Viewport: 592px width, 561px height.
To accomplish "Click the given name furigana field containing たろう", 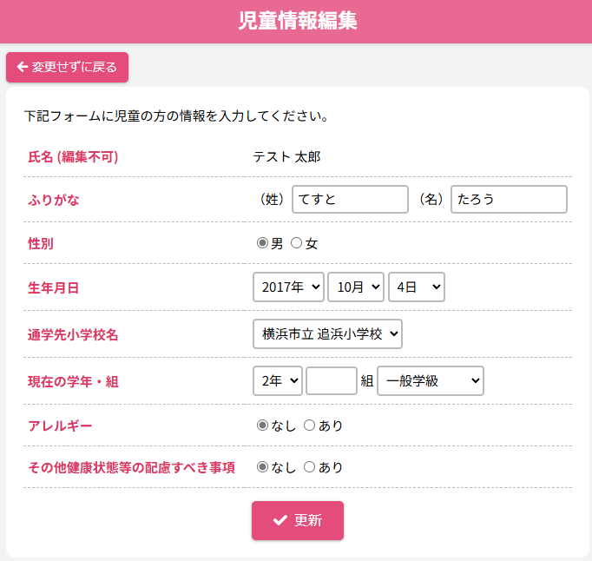I will click(x=509, y=199).
